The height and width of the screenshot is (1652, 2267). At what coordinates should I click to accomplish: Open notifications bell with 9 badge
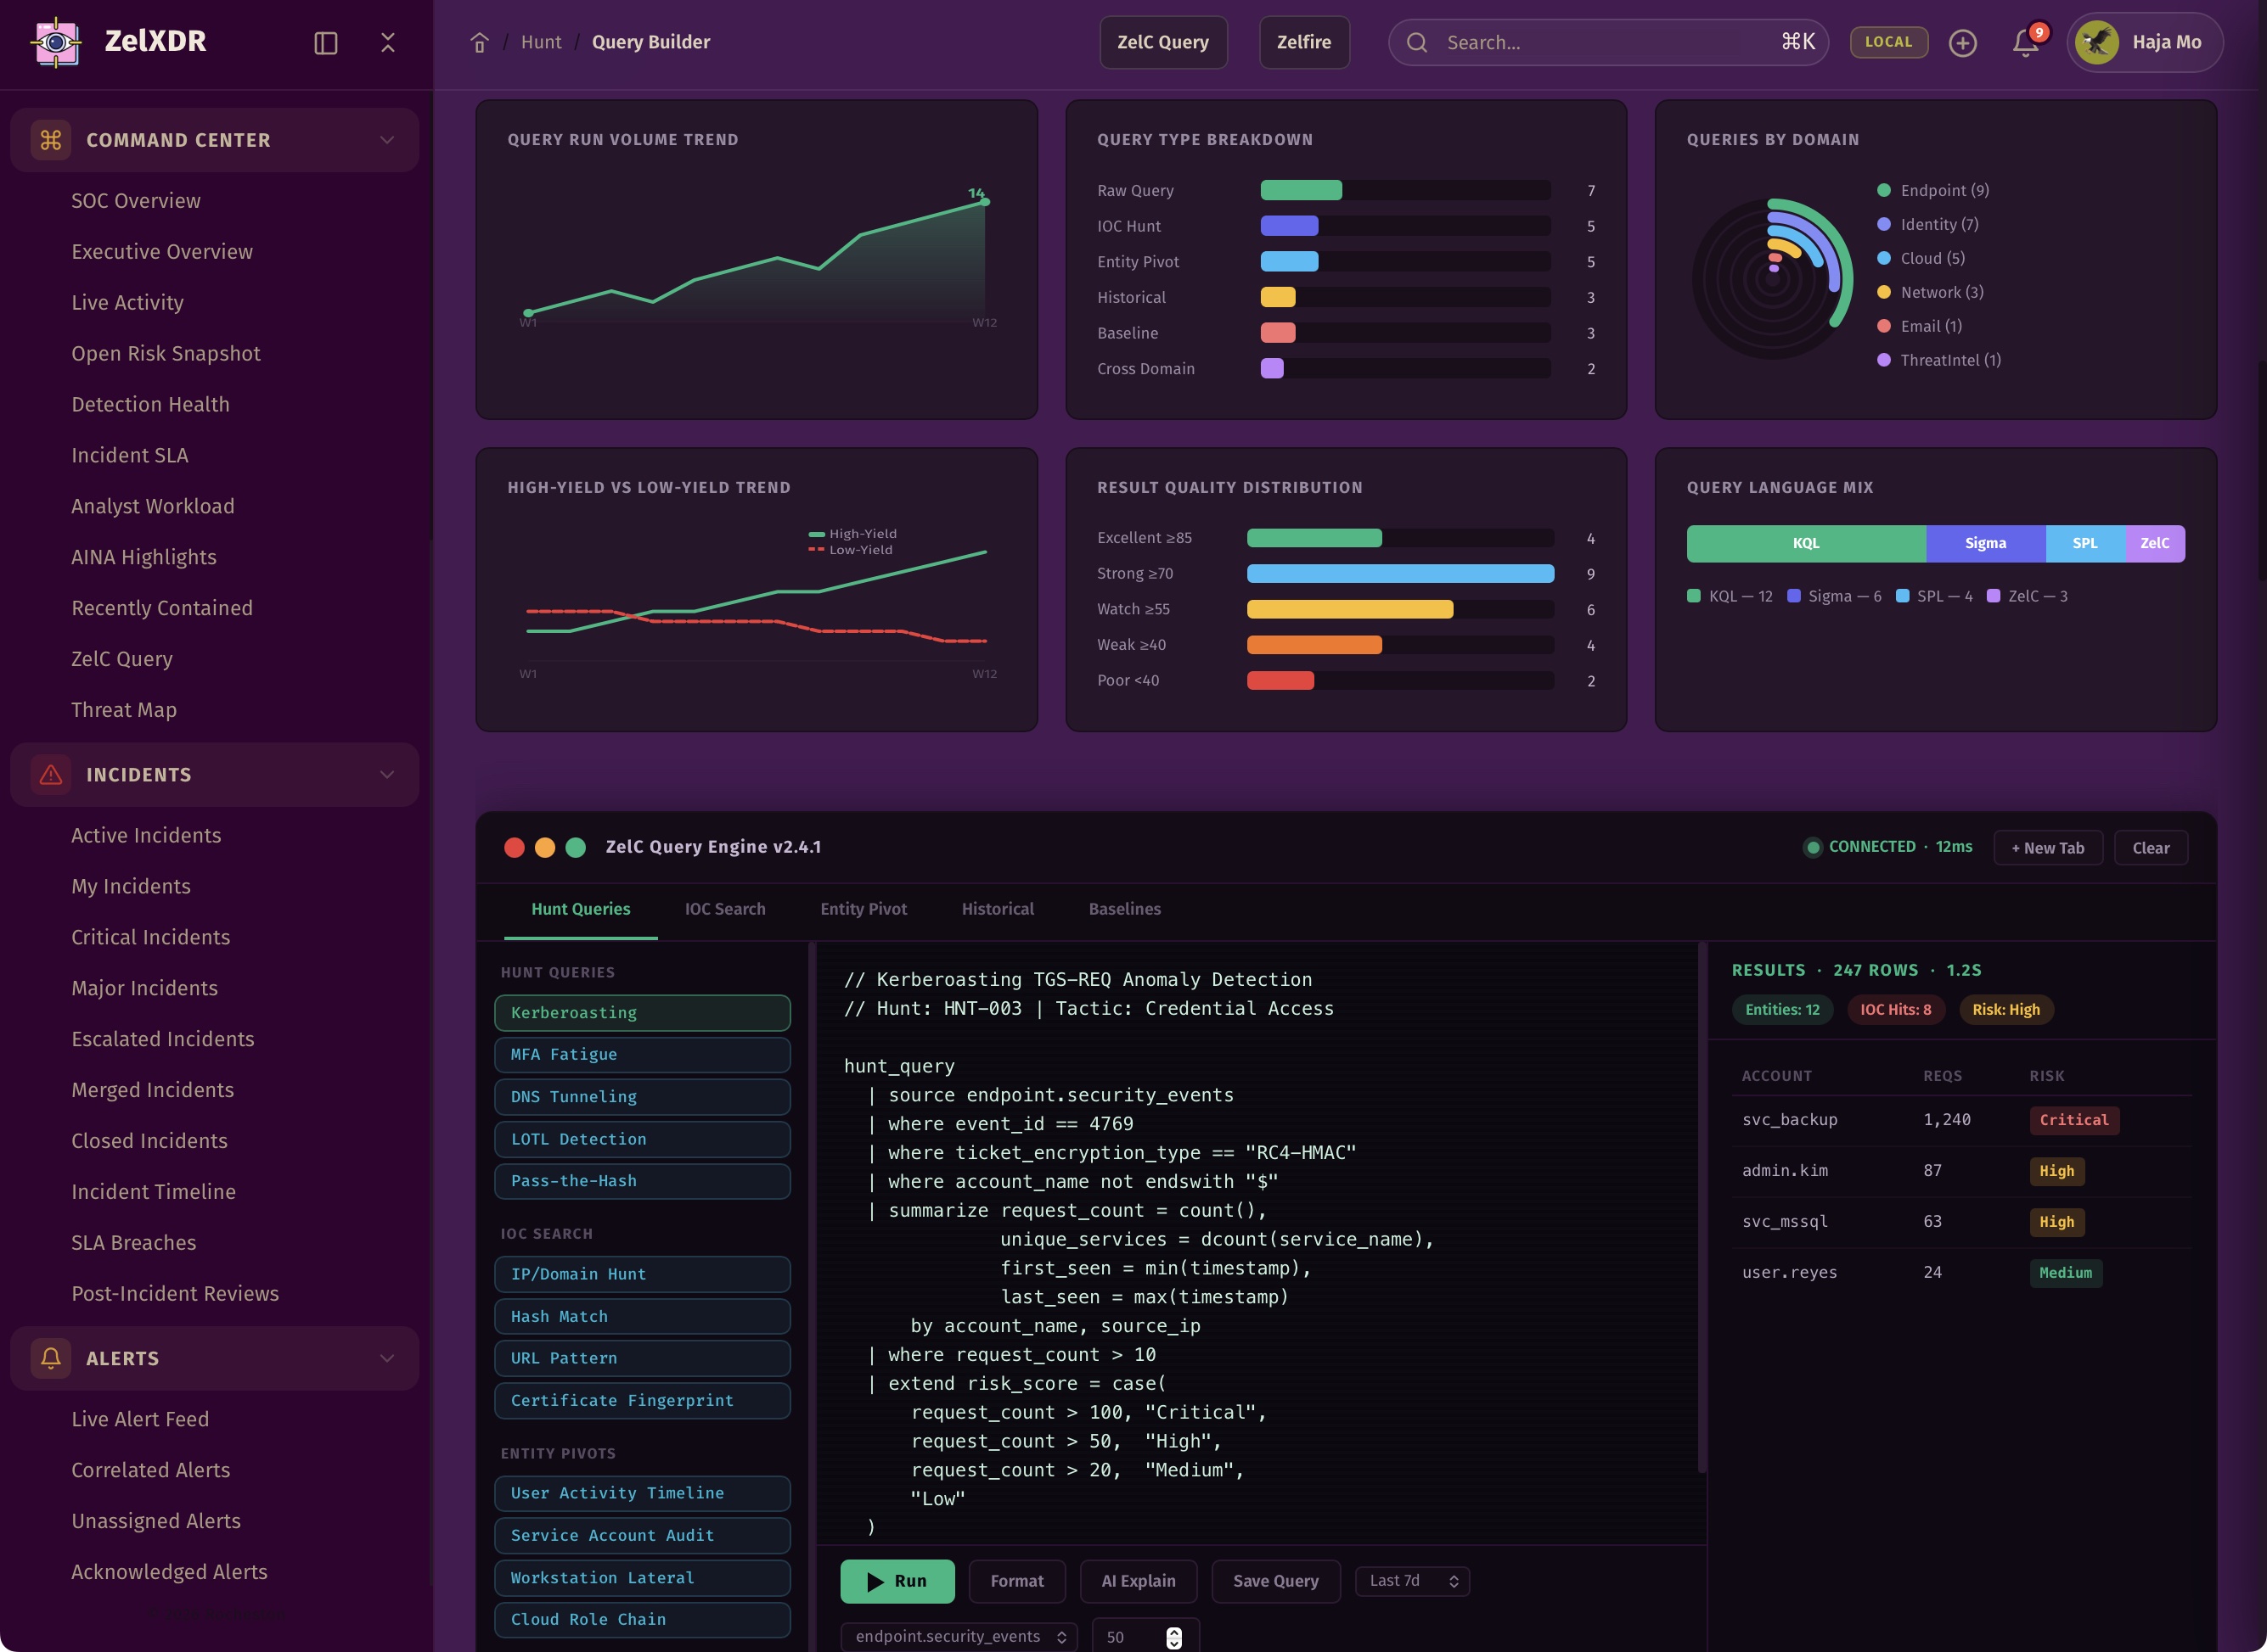click(2025, 42)
